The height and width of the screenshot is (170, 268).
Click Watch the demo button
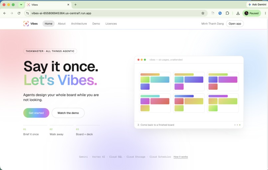(68, 113)
